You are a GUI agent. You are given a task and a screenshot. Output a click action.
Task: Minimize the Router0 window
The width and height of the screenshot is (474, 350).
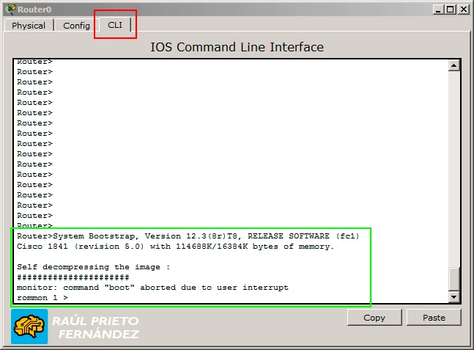[438, 10]
